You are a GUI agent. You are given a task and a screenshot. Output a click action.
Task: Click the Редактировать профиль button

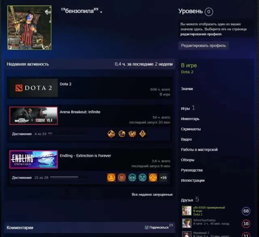(x=204, y=45)
